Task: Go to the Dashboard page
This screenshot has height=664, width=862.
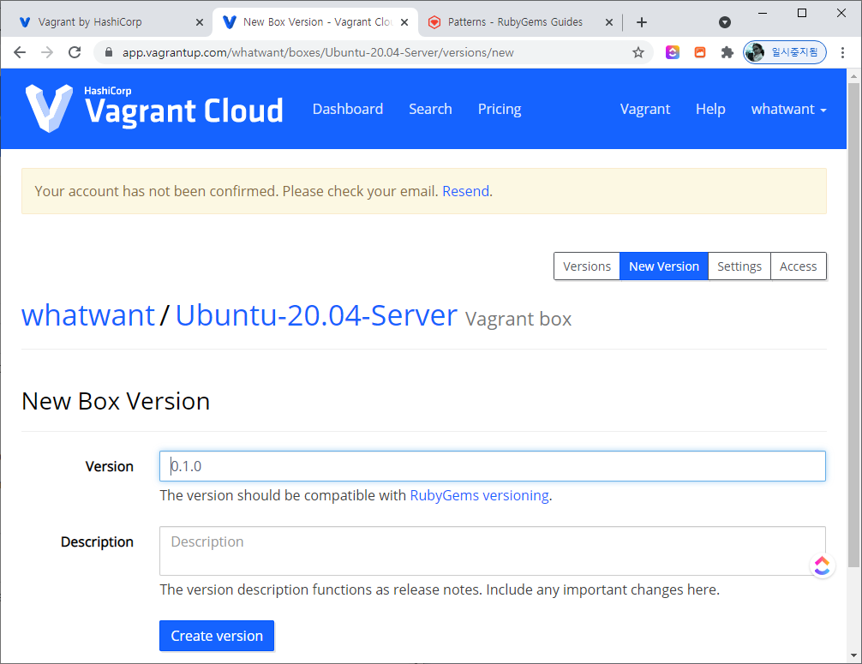Action: coord(347,109)
